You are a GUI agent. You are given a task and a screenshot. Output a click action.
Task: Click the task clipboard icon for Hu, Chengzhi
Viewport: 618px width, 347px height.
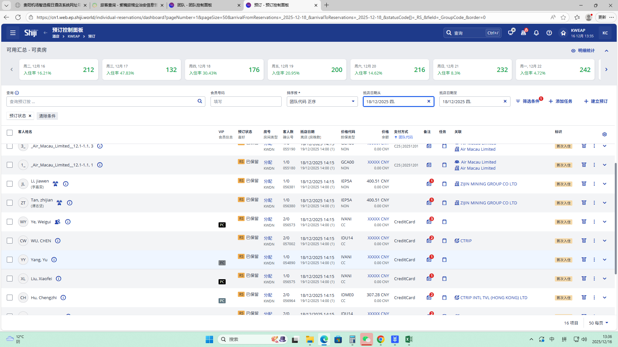444,298
